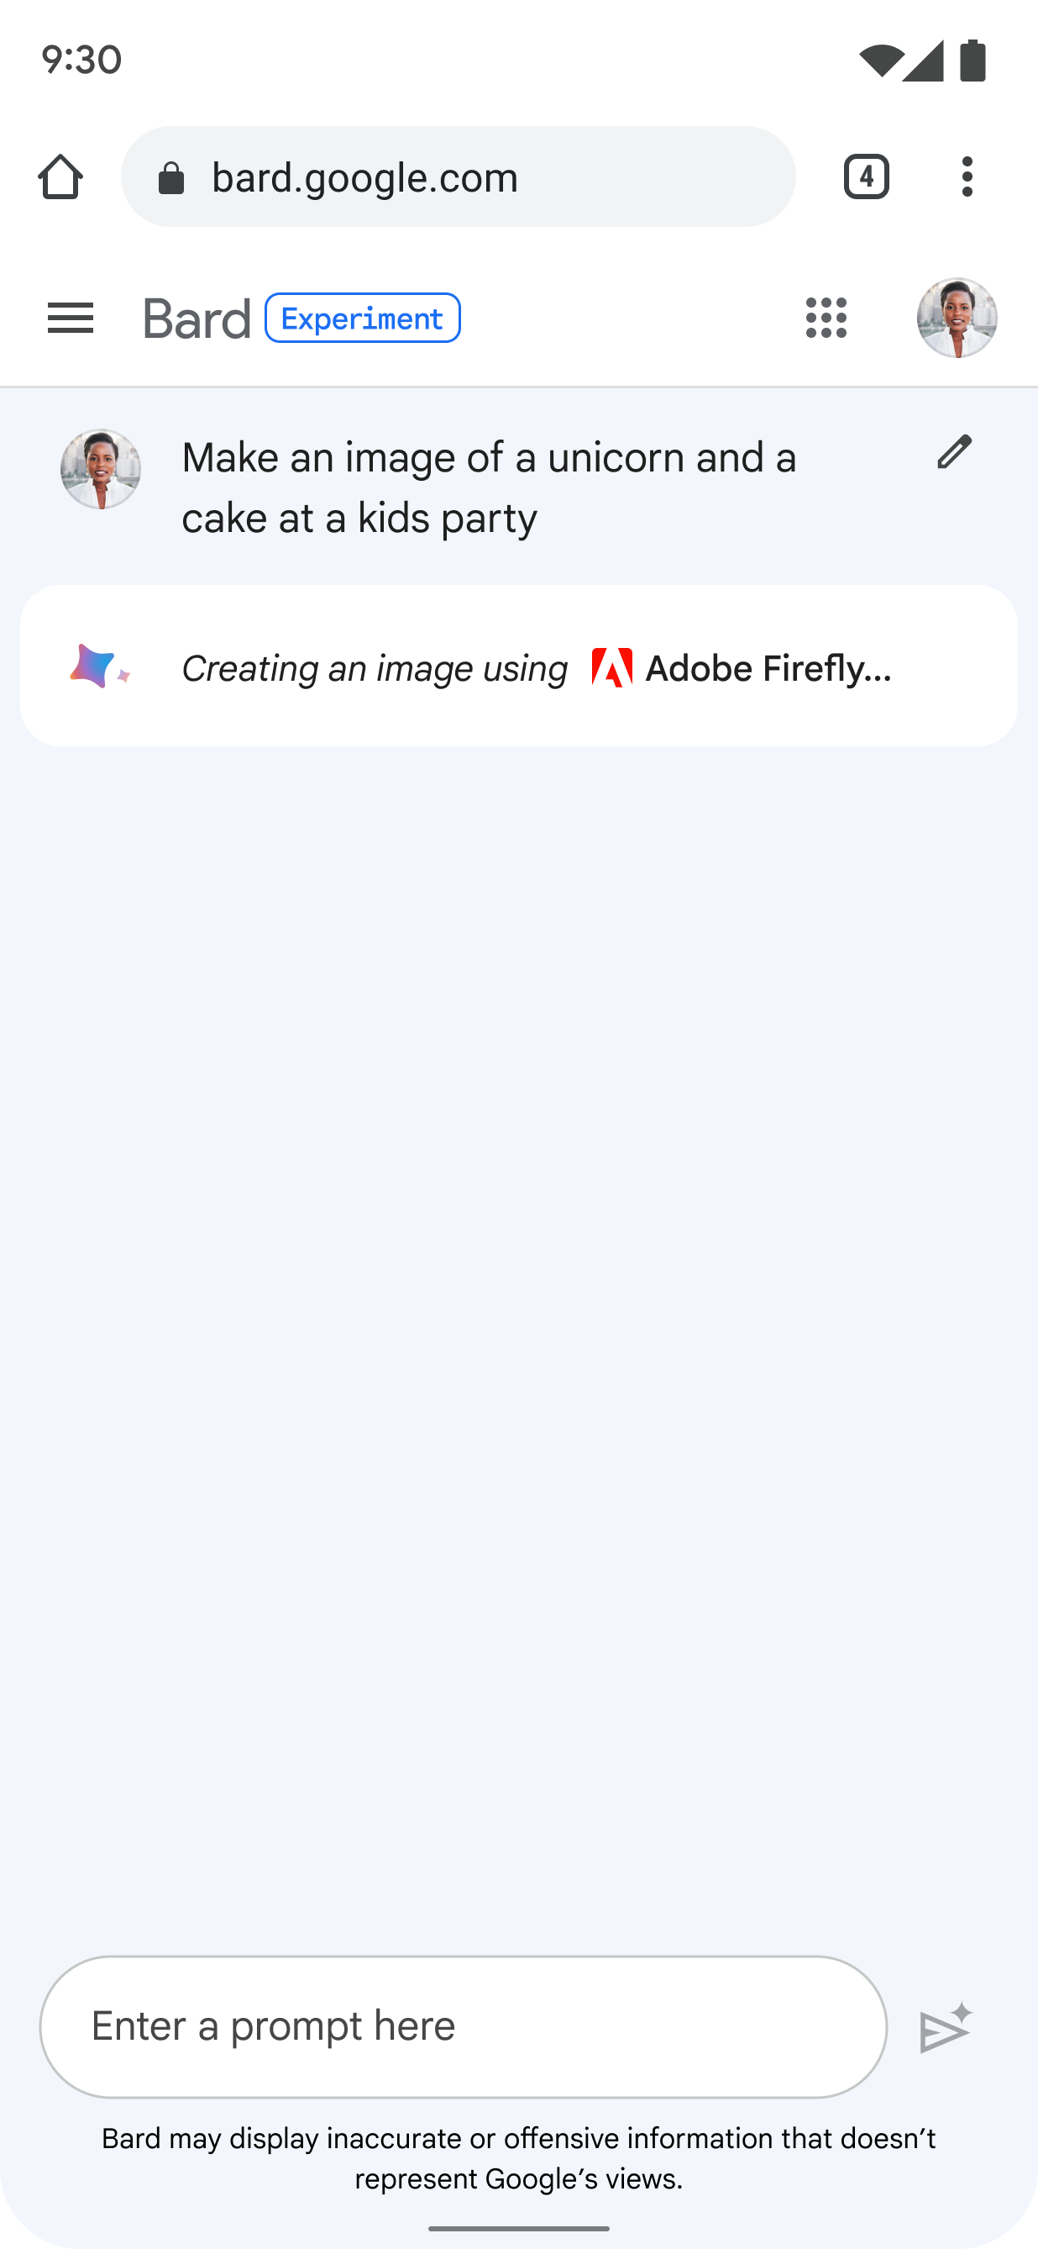1038x2249 pixels.
Task: Tap the lock icon in address bar
Action: click(x=171, y=178)
